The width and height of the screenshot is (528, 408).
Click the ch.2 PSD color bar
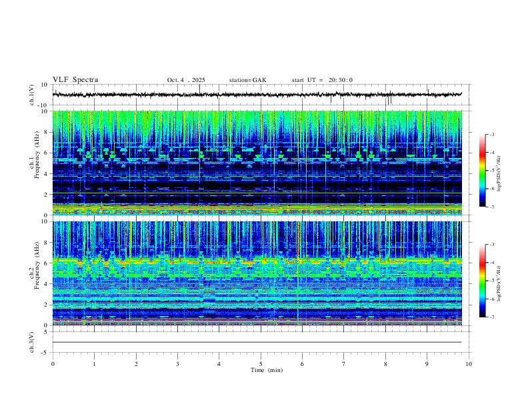coord(483,281)
